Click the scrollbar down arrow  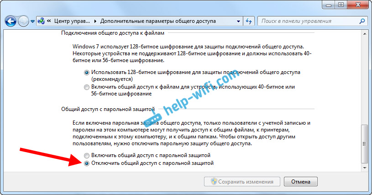[364, 168]
